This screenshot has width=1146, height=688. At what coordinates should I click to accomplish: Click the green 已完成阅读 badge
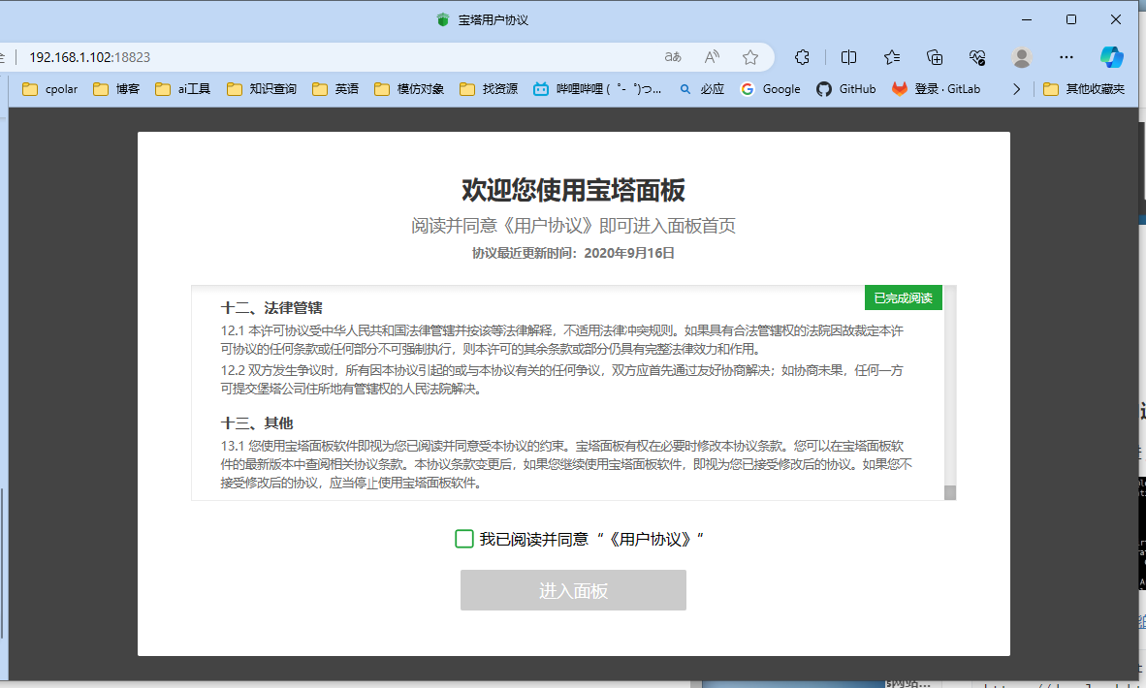(904, 298)
